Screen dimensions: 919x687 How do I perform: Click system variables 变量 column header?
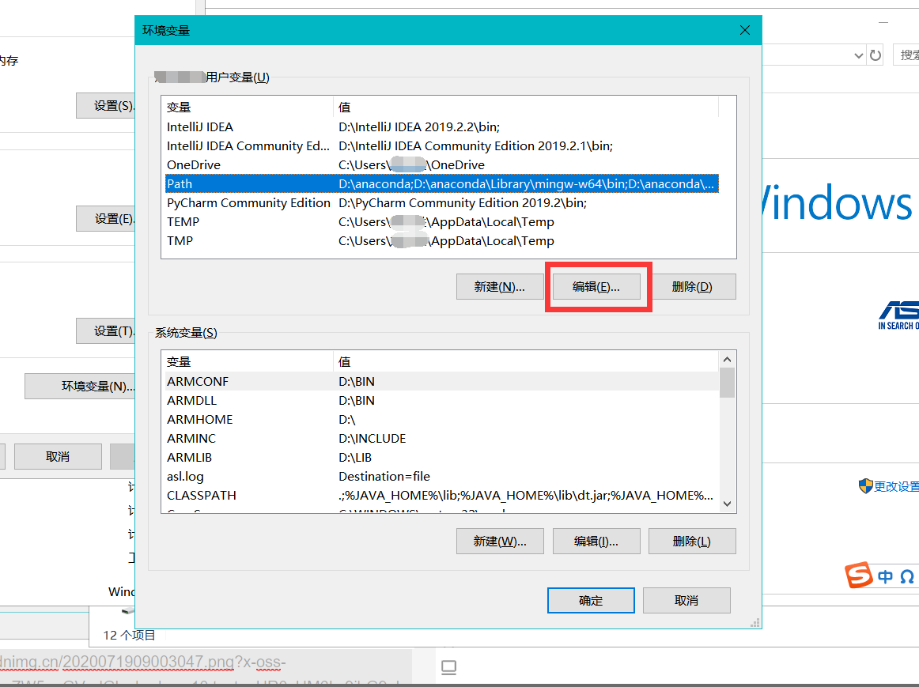point(248,362)
